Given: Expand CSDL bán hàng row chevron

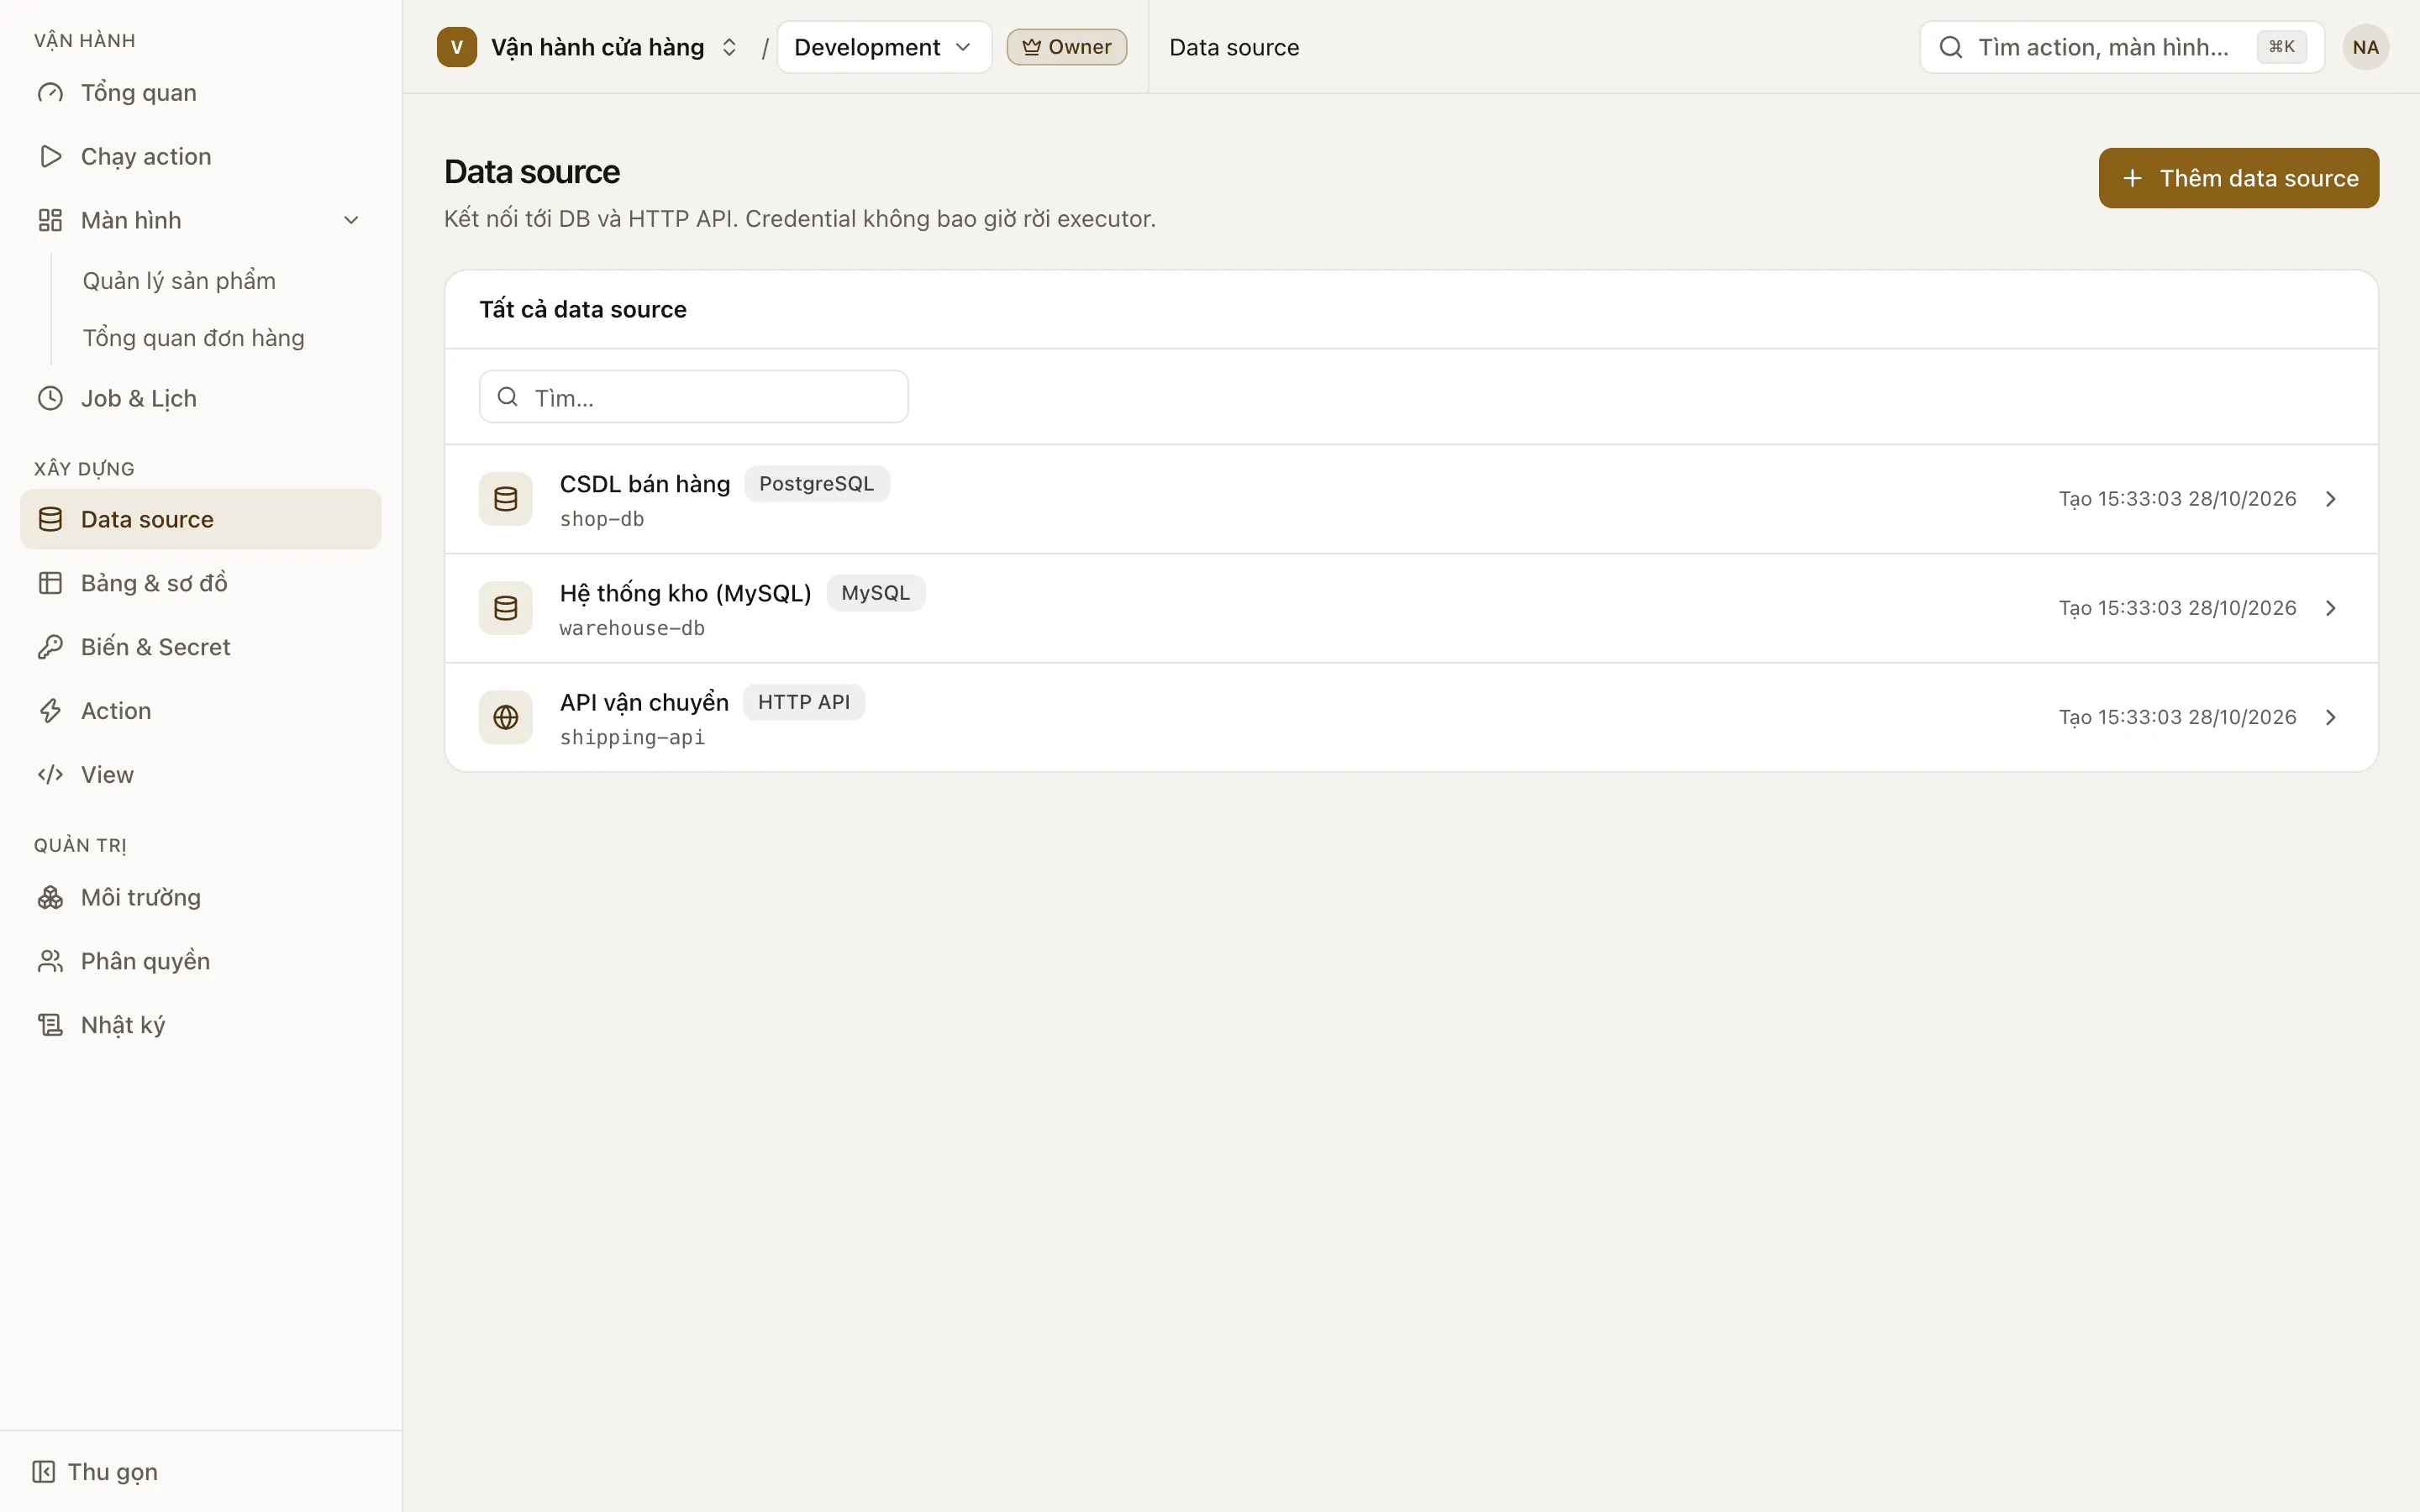Looking at the screenshot, I should click(x=2331, y=499).
